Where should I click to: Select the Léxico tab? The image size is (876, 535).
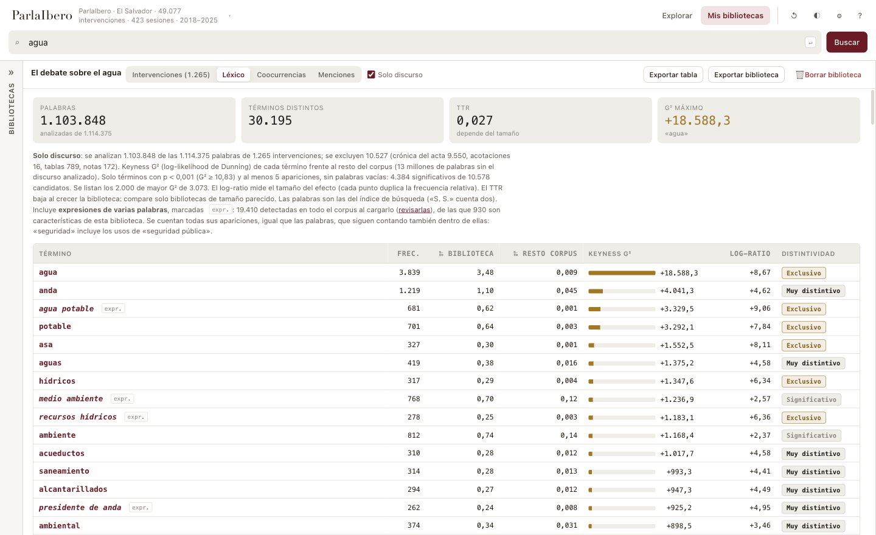(x=233, y=75)
